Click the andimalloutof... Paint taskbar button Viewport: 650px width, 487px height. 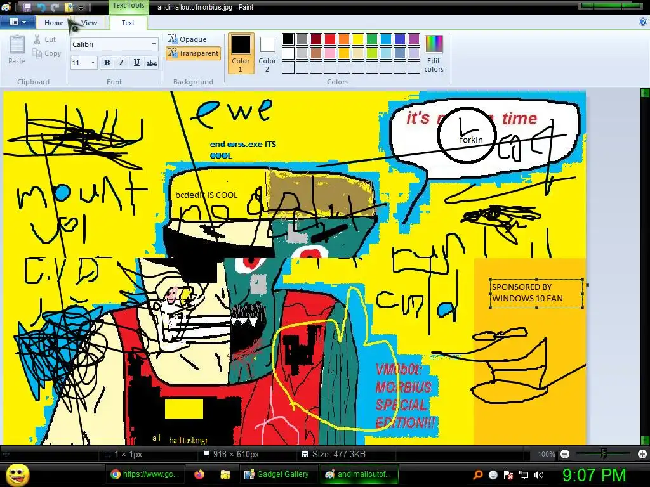tap(358, 474)
